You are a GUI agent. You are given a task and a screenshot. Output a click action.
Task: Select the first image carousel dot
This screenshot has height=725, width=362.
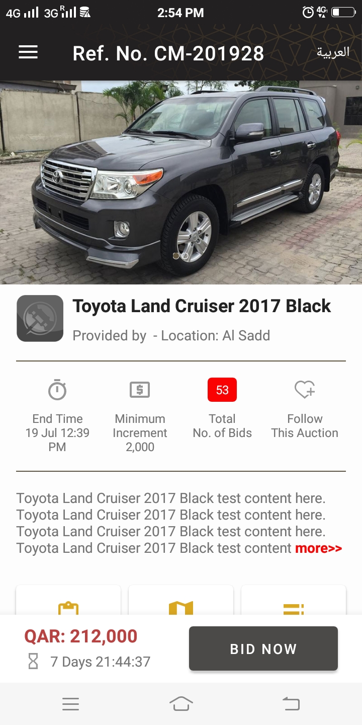[176, 256]
